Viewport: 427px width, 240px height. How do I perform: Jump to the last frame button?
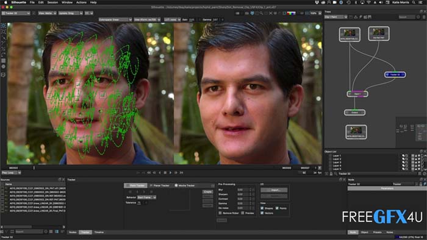click(x=181, y=172)
